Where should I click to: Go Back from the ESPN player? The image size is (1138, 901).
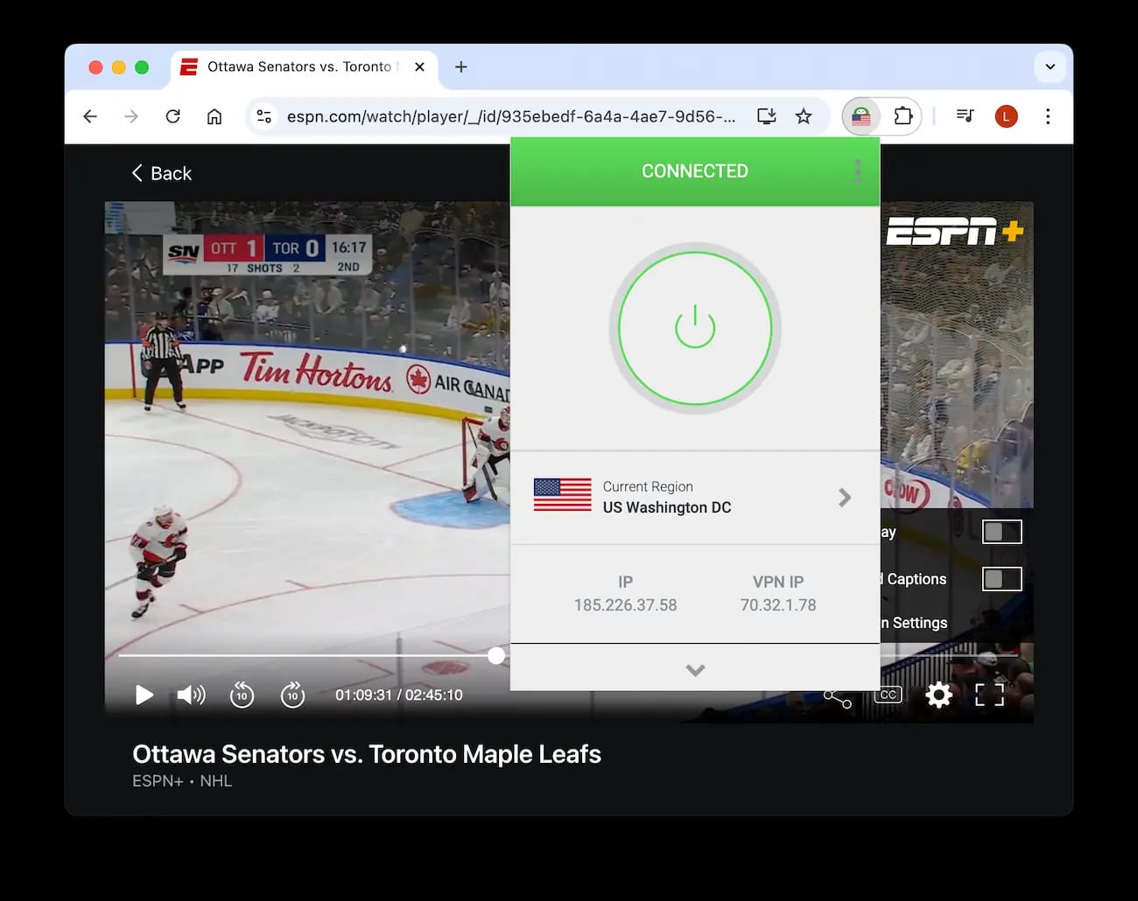[x=162, y=173]
